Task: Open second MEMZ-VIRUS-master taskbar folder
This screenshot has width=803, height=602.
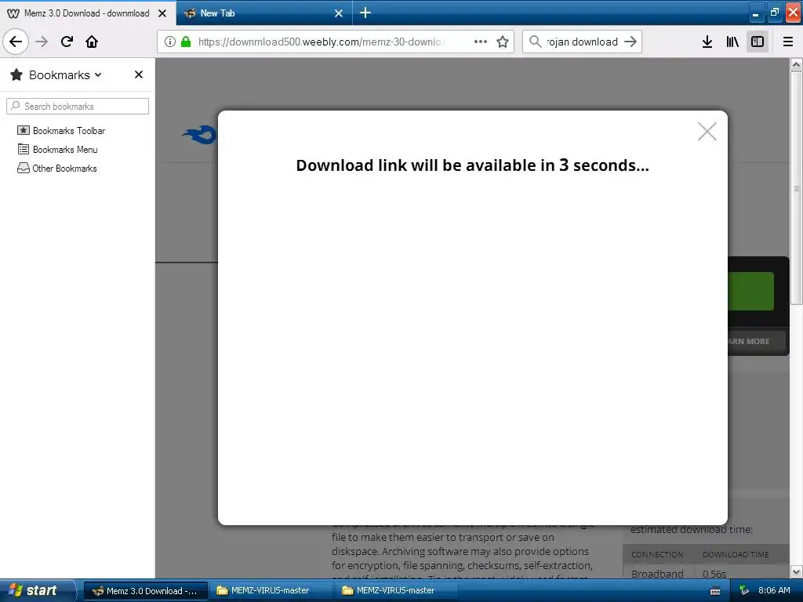Action: pyautogui.click(x=395, y=591)
